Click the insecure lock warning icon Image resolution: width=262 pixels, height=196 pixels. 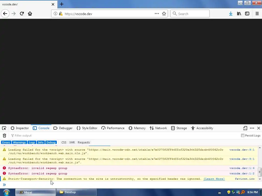[x=61, y=14]
